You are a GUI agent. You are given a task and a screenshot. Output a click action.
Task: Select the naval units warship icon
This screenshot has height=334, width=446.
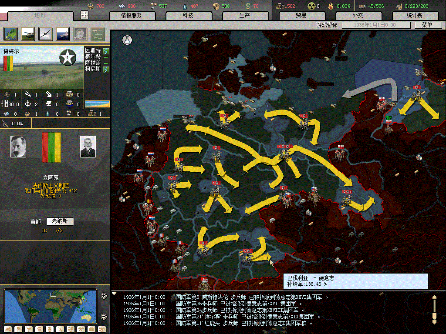click(63, 34)
